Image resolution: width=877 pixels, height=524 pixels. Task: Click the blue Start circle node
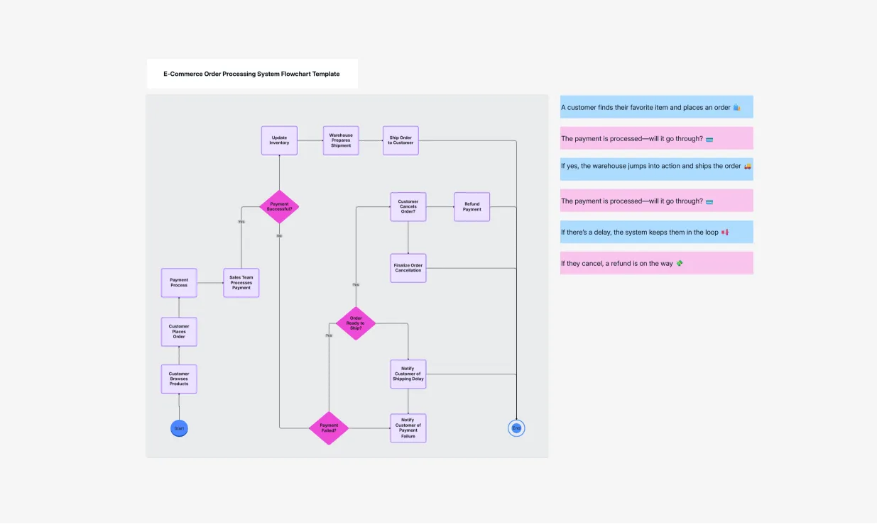coord(179,428)
